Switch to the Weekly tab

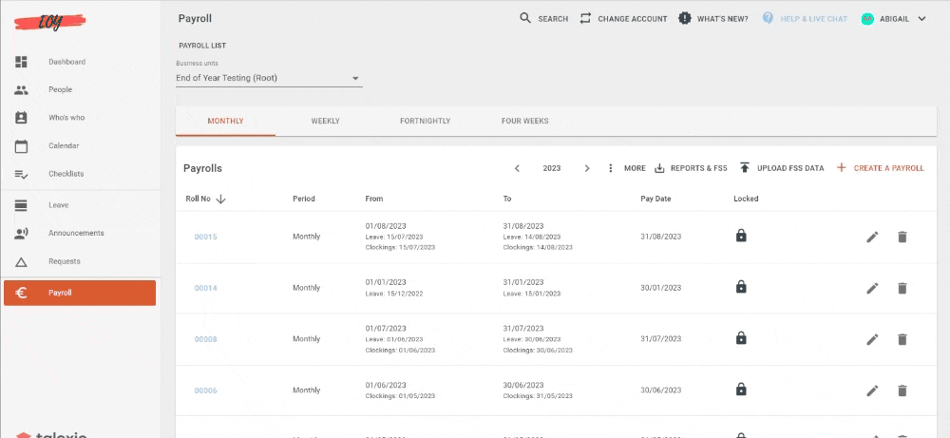(325, 122)
